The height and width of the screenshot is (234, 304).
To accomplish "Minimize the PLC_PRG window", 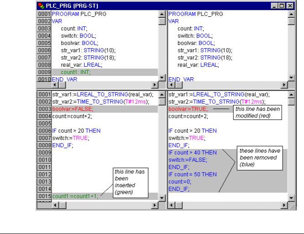I will (274, 6).
